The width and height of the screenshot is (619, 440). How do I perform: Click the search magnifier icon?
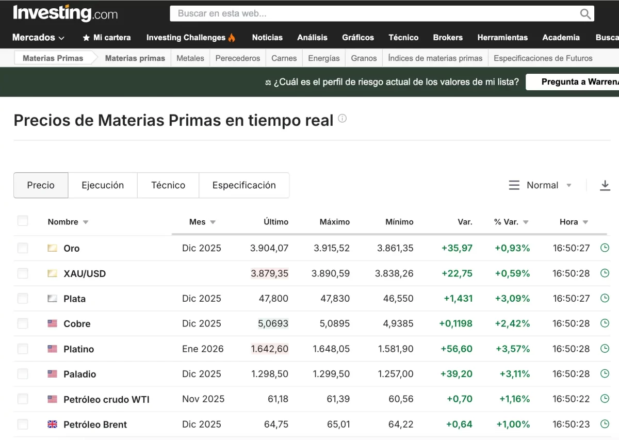tap(585, 14)
